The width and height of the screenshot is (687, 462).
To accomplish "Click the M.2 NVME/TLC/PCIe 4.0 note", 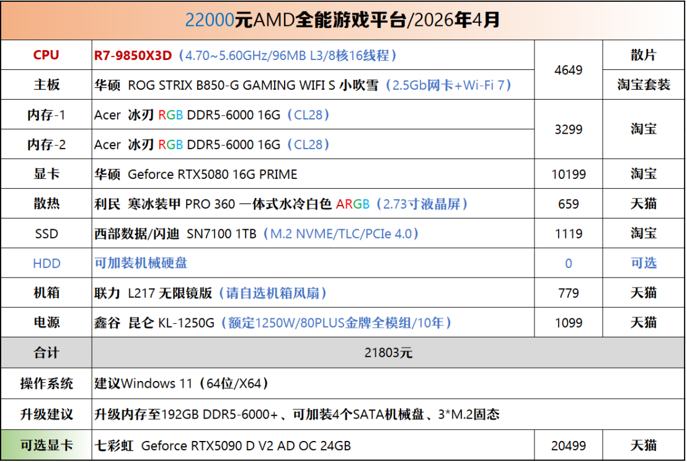I will 341,233.
